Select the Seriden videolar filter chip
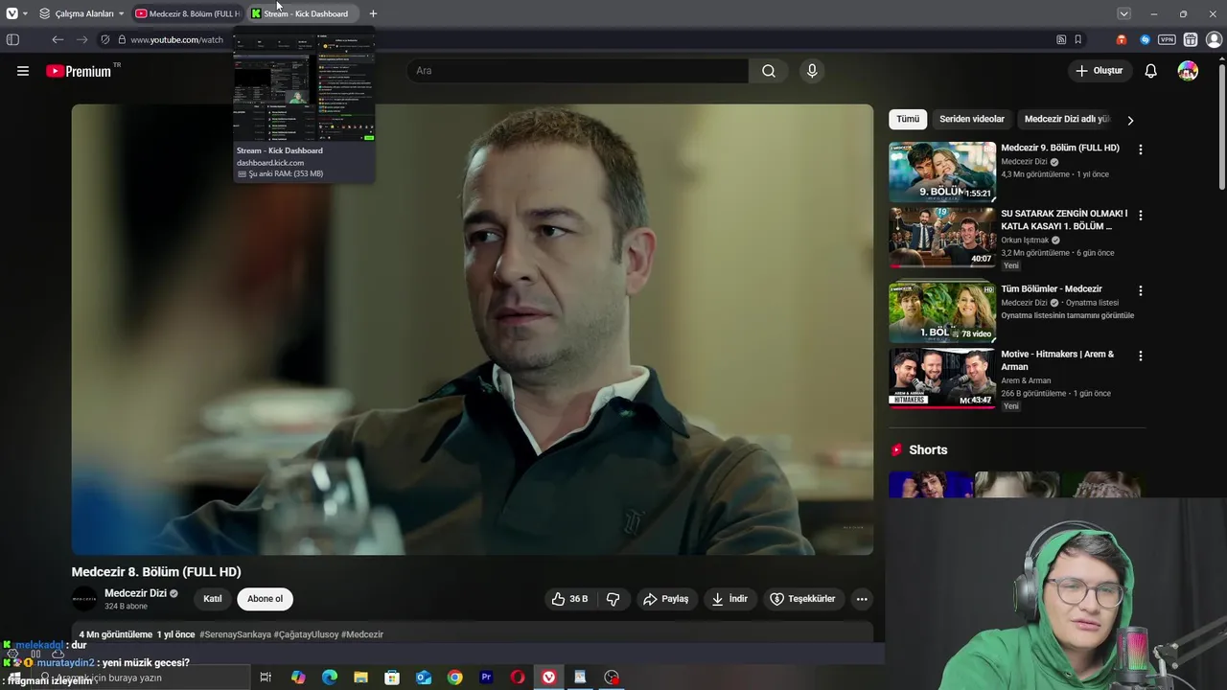Screen dimensions: 1227x690 tap(972, 119)
